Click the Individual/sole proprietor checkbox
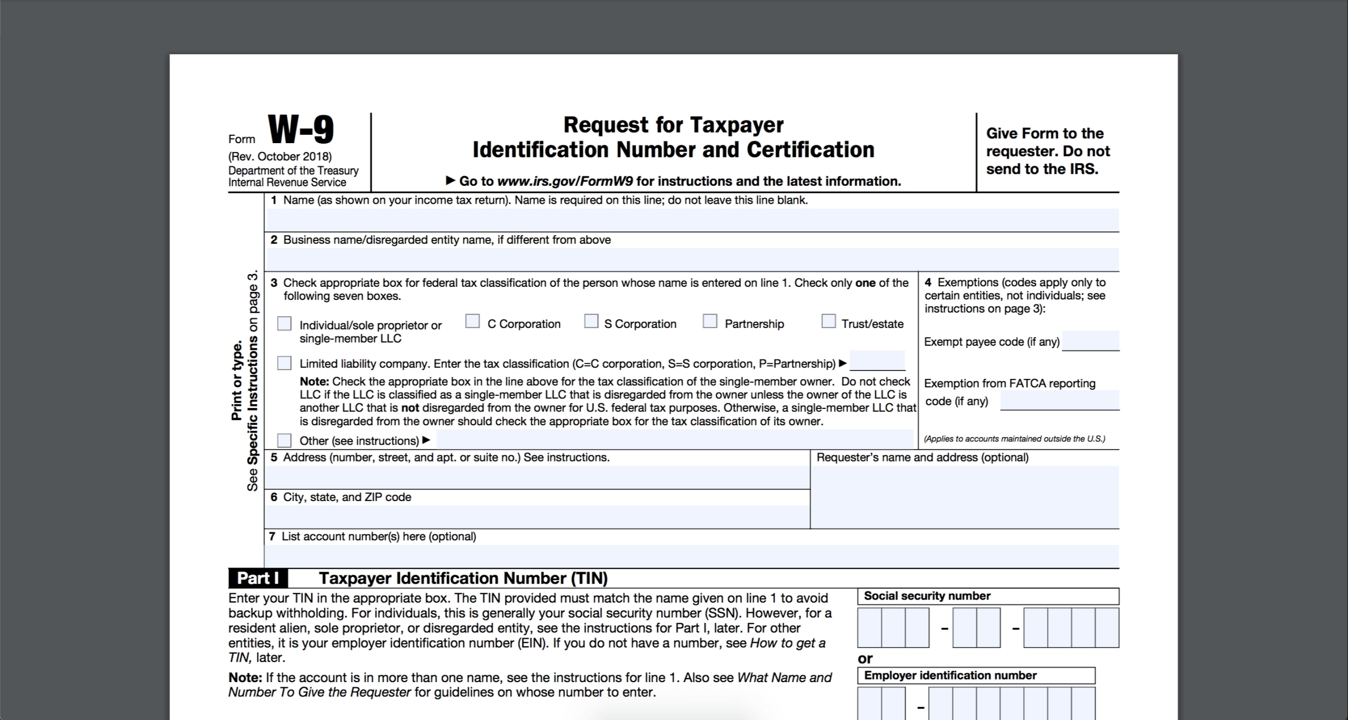Viewport: 1348px width, 720px height. click(x=284, y=323)
